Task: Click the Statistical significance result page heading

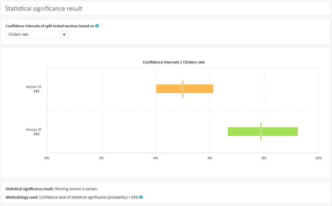Action: [x=44, y=9]
